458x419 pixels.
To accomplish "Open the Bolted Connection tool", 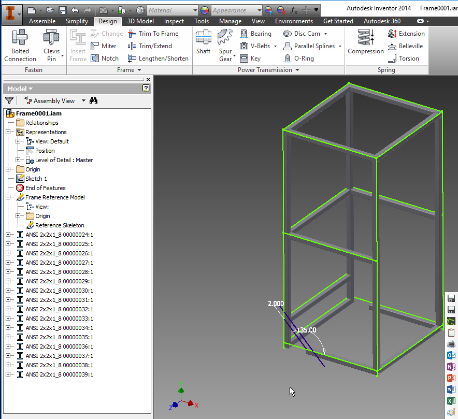I will click(x=20, y=41).
